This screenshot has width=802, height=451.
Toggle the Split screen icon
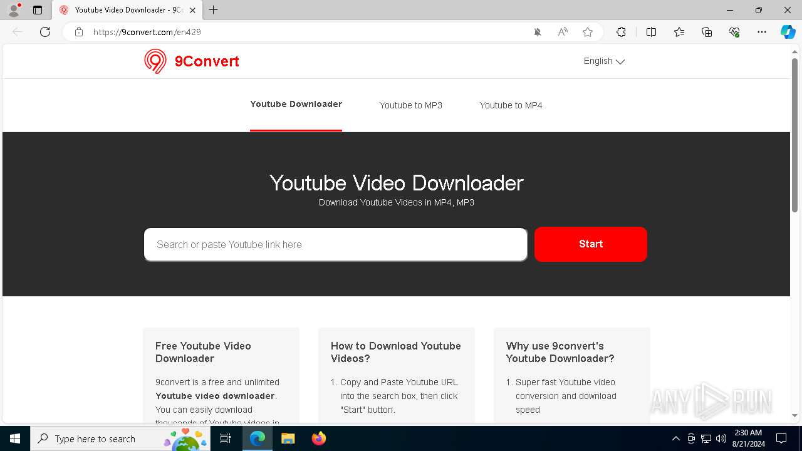click(652, 32)
